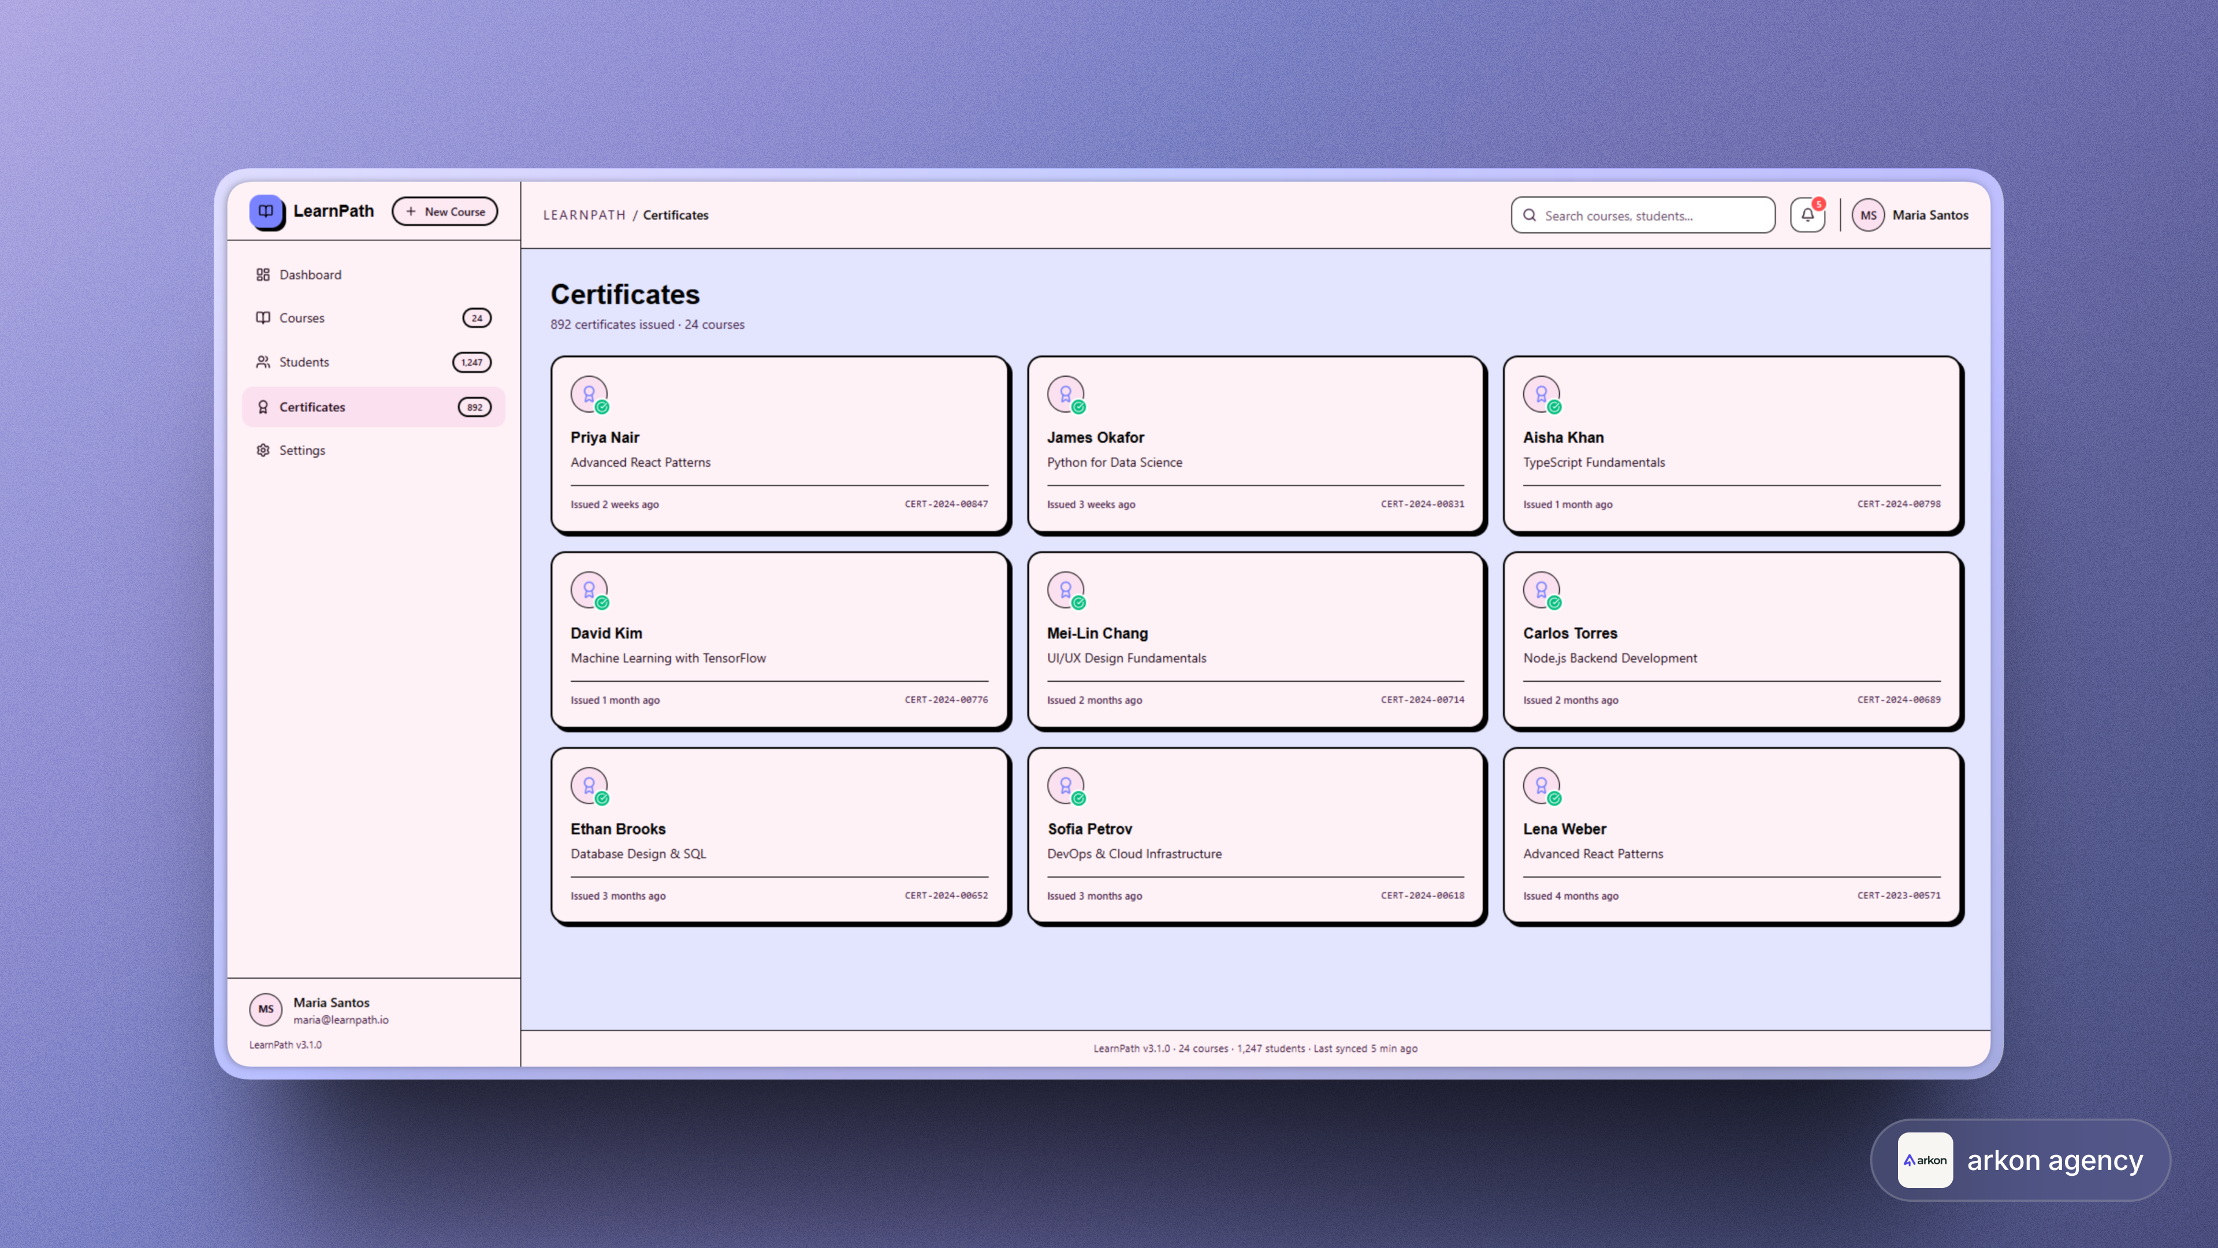The width and height of the screenshot is (2218, 1248).
Task: Click Ethan Brooks's certificate badge icon
Action: [x=589, y=786]
